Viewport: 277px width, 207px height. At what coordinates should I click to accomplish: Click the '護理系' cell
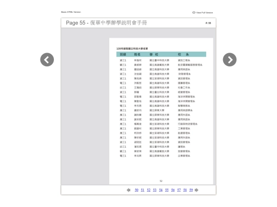pos(182,147)
